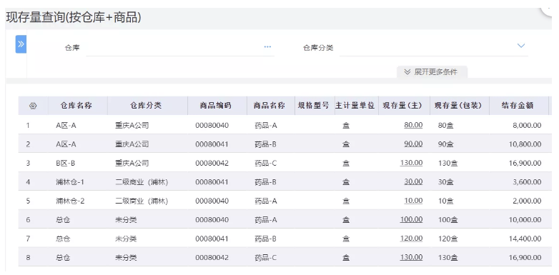Open the 90.00 quantity link in row 2
Viewport: 559px width, 275px height.
[x=413, y=144]
